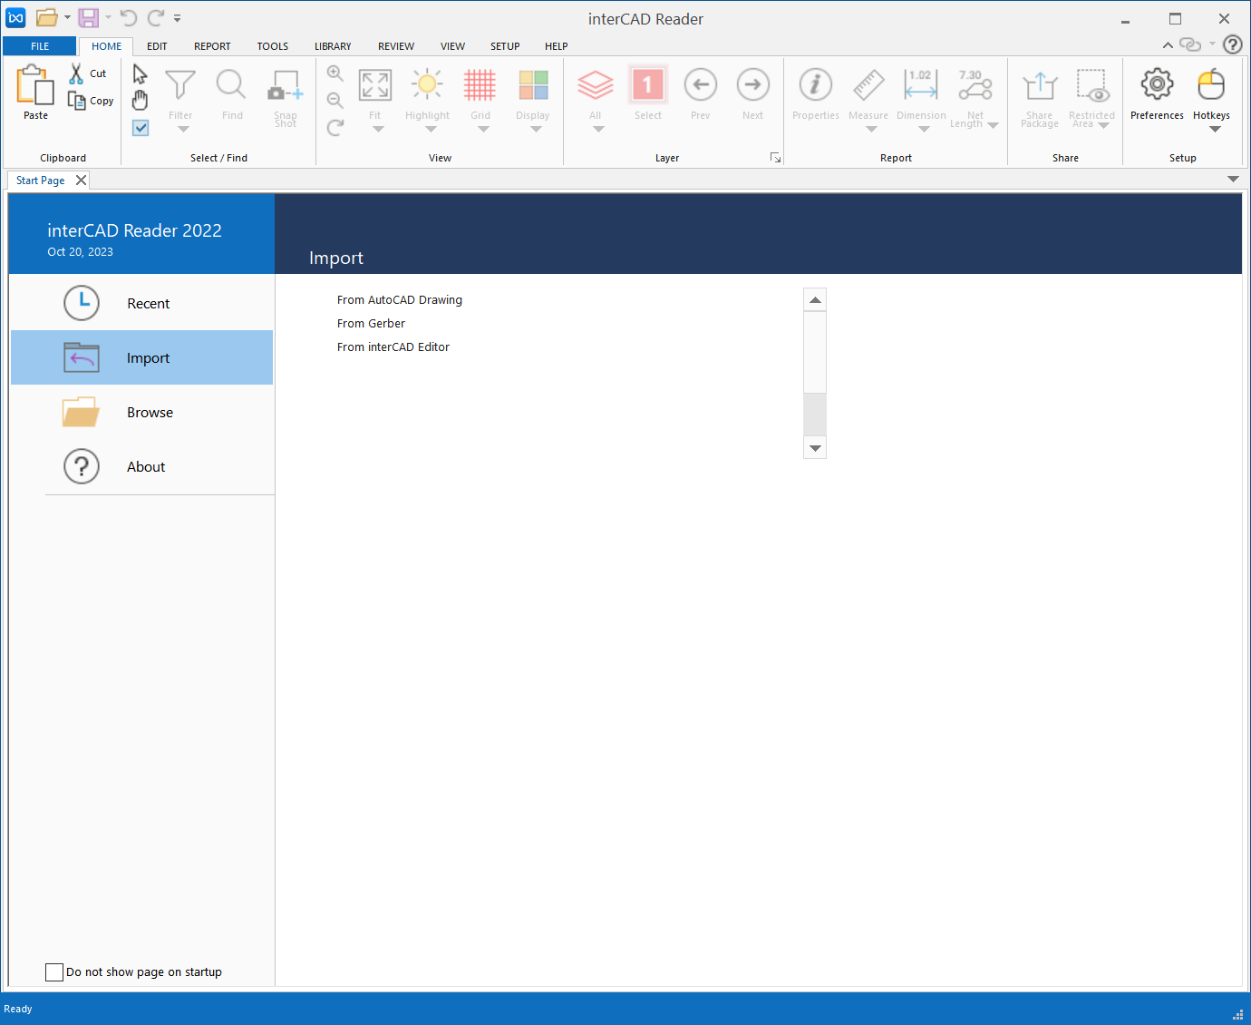This screenshot has width=1251, height=1025.
Task: Expand the Fit dropdown arrow
Action: click(x=378, y=129)
